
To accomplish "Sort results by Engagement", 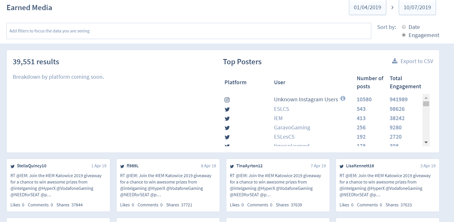I will tap(404, 35).
